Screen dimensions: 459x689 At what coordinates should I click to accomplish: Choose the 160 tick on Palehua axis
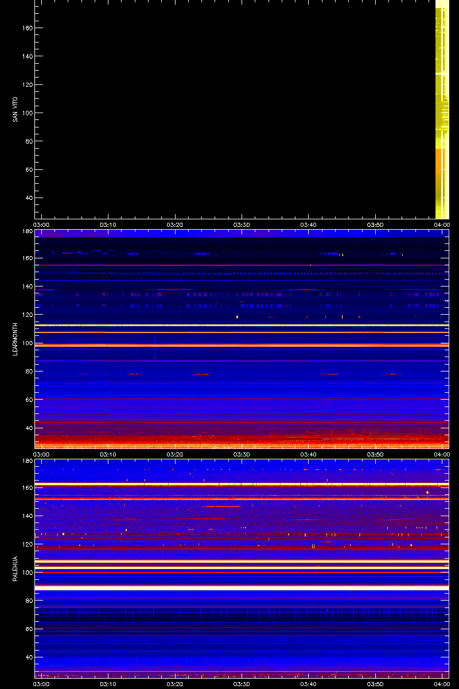pyautogui.click(x=28, y=487)
